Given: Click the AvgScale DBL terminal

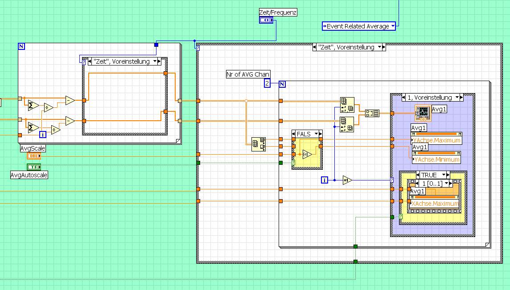Looking at the screenshot, I should pyautogui.click(x=34, y=156).
